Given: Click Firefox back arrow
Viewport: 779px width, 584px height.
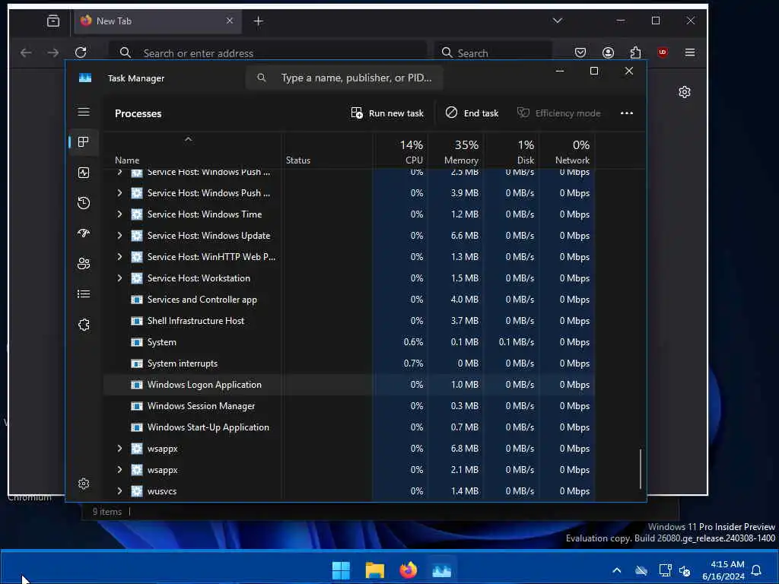Looking at the screenshot, I should [x=26, y=52].
